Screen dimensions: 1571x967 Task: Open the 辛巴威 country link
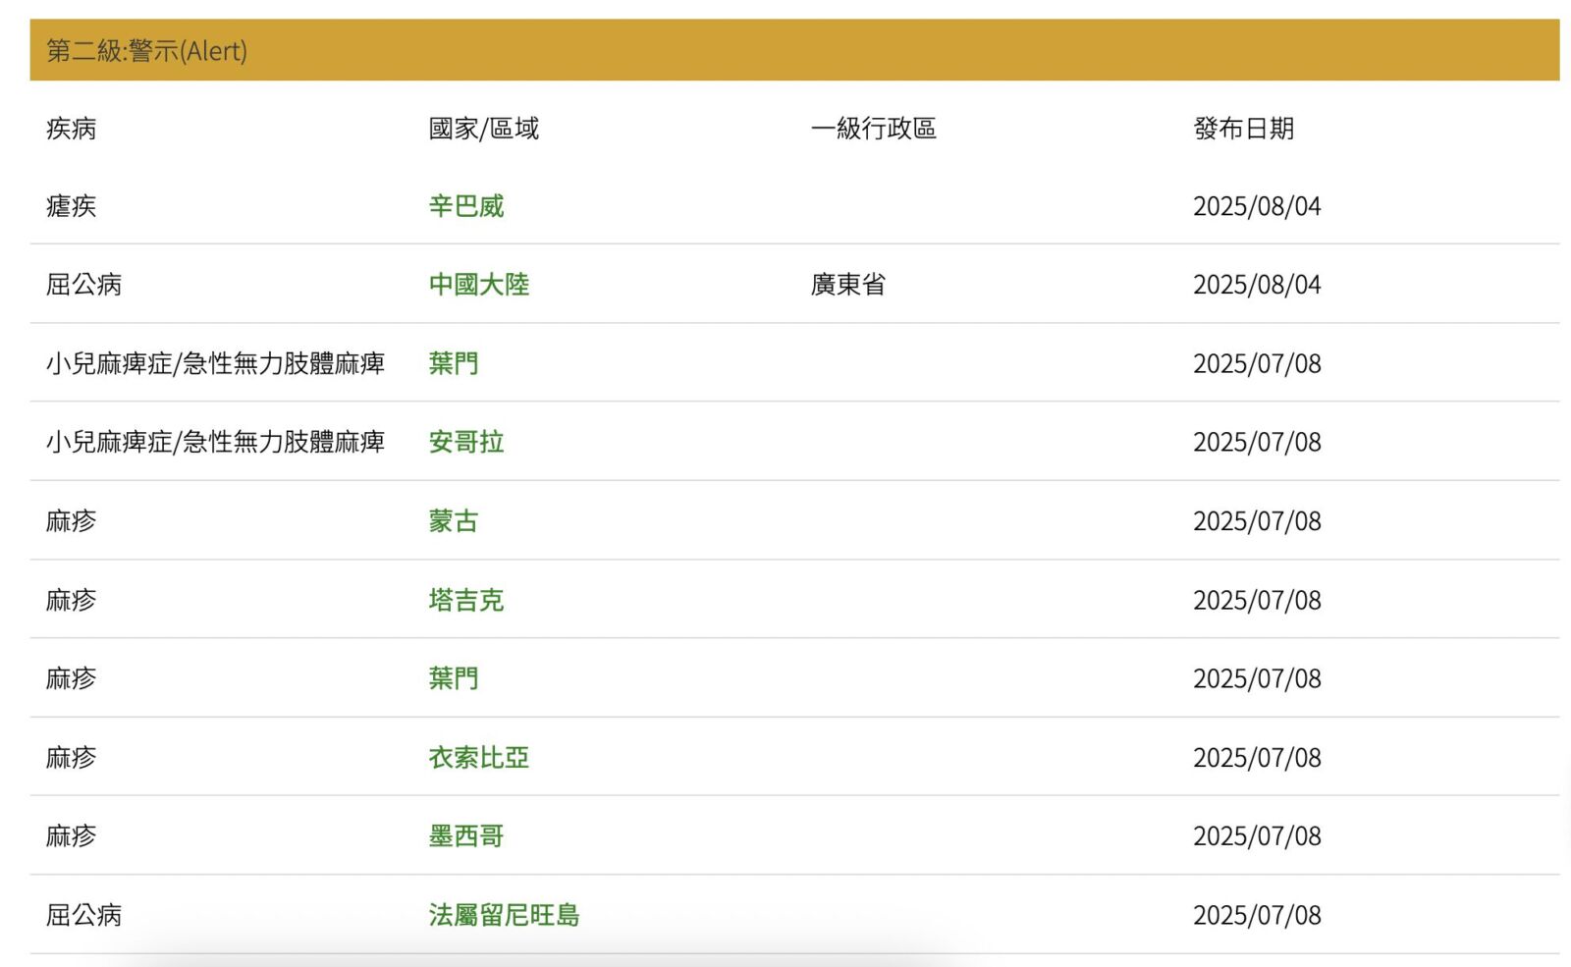click(465, 206)
